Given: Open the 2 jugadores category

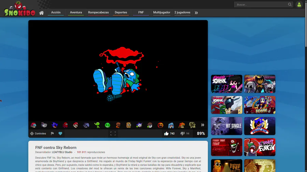Looking at the screenshot, I should click(x=182, y=13).
